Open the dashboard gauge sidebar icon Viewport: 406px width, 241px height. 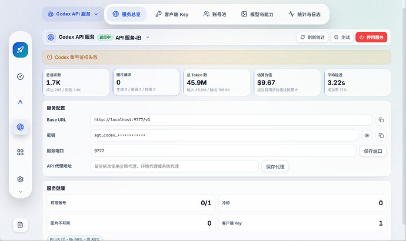20,76
